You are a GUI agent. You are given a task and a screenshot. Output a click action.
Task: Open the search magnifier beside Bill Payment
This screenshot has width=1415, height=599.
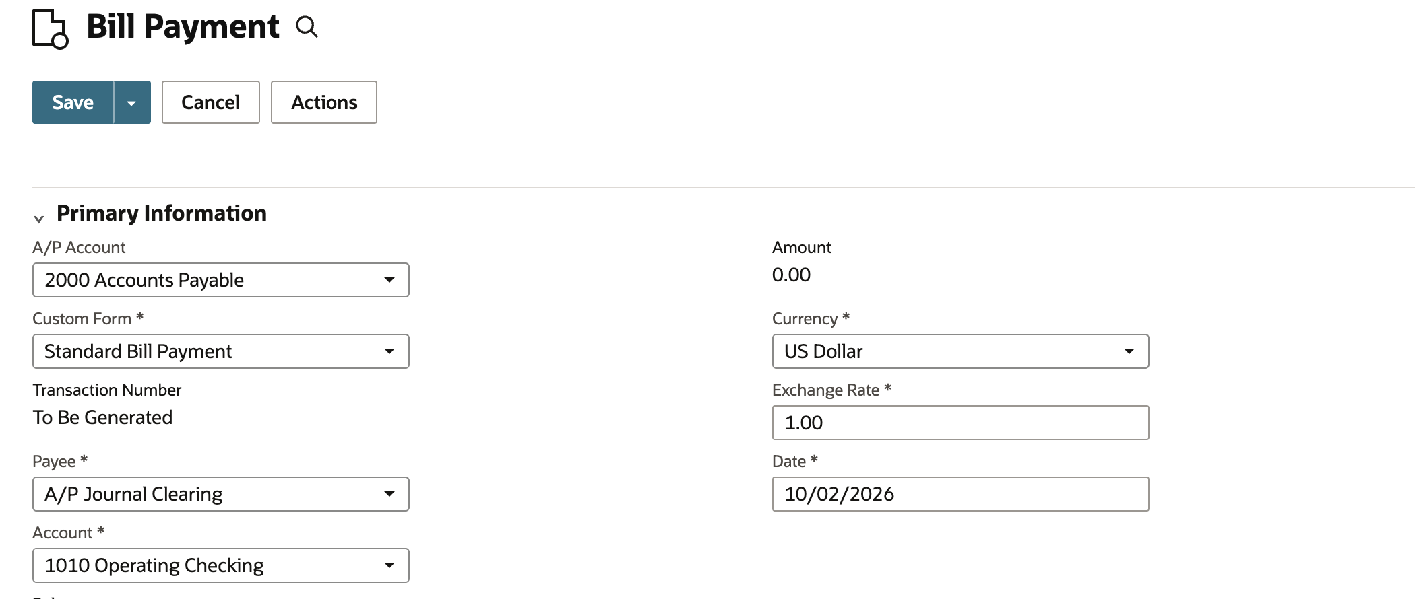point(307,27)
